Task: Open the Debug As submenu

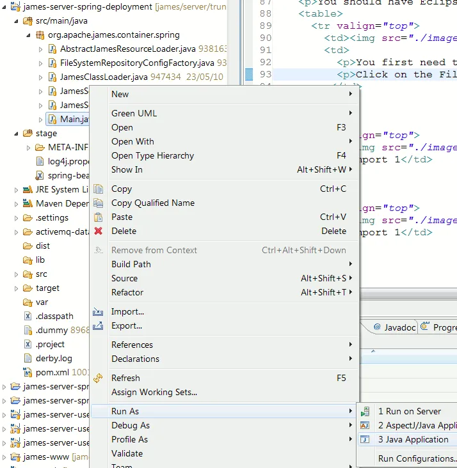Action: click(x=131, y=425)
